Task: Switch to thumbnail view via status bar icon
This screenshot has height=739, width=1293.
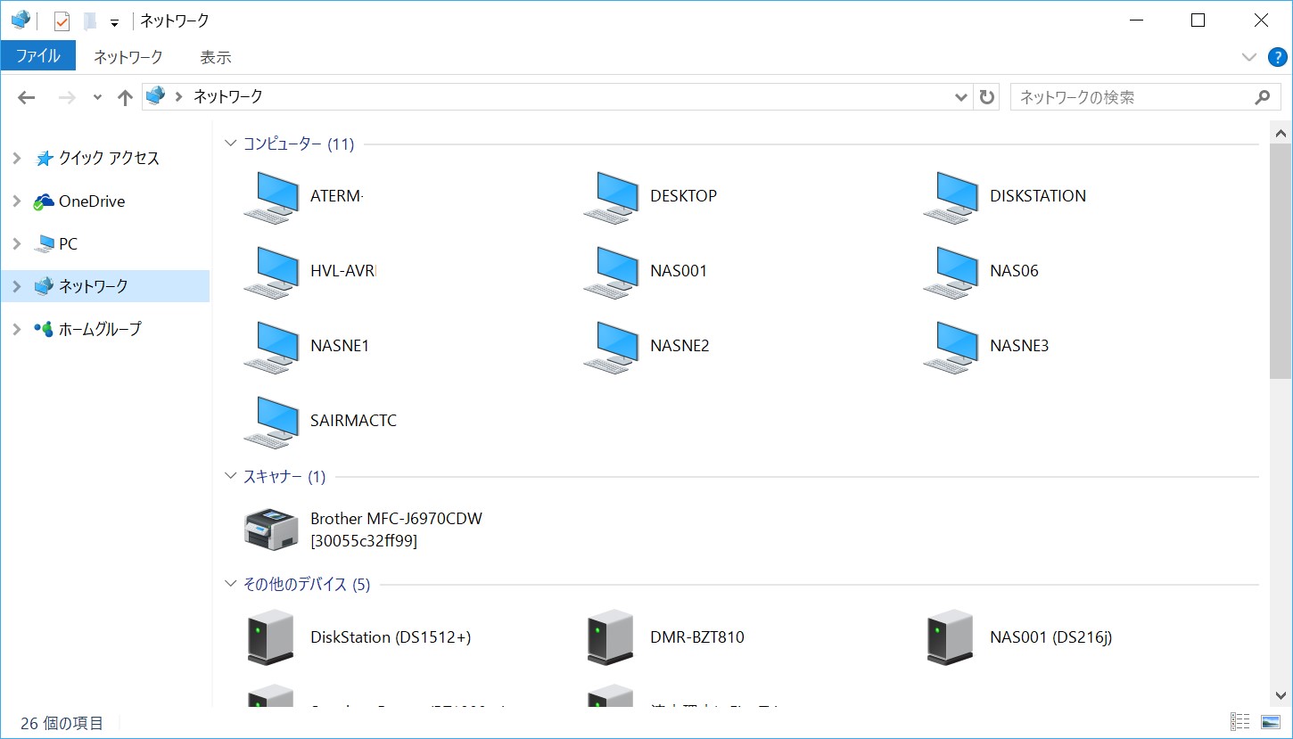Action: [x=1269, y=720]
